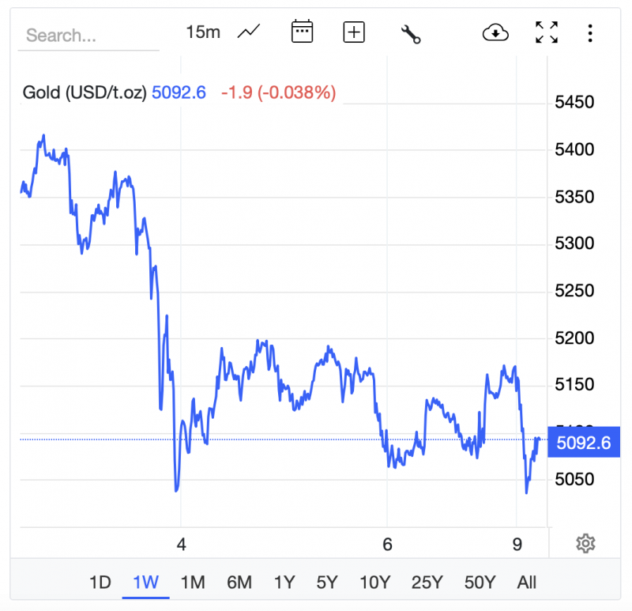Click the Gold (USD/t.oz) title label

pos(85,92)
